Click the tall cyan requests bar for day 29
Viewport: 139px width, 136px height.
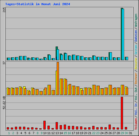123,34
